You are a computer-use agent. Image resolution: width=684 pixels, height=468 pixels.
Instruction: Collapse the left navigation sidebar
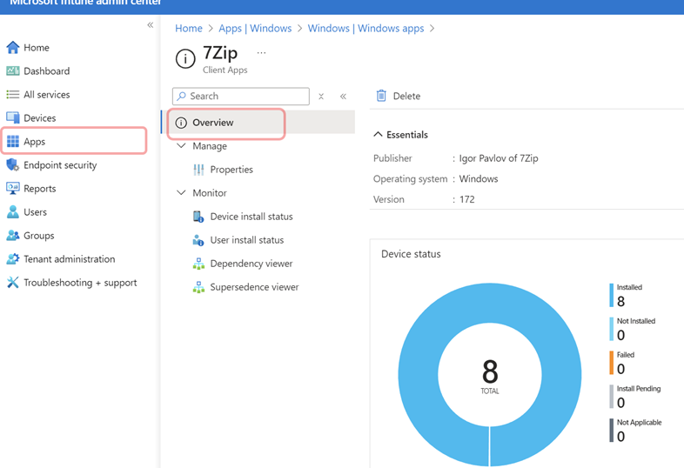(x=150, y=25)
